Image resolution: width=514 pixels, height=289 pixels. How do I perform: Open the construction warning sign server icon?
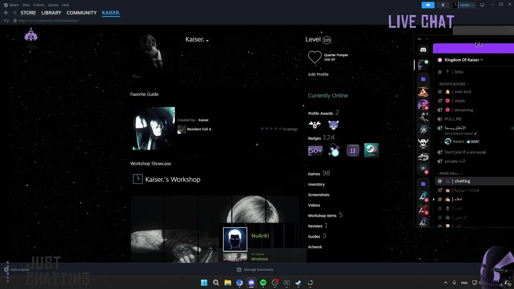(423, 92)
